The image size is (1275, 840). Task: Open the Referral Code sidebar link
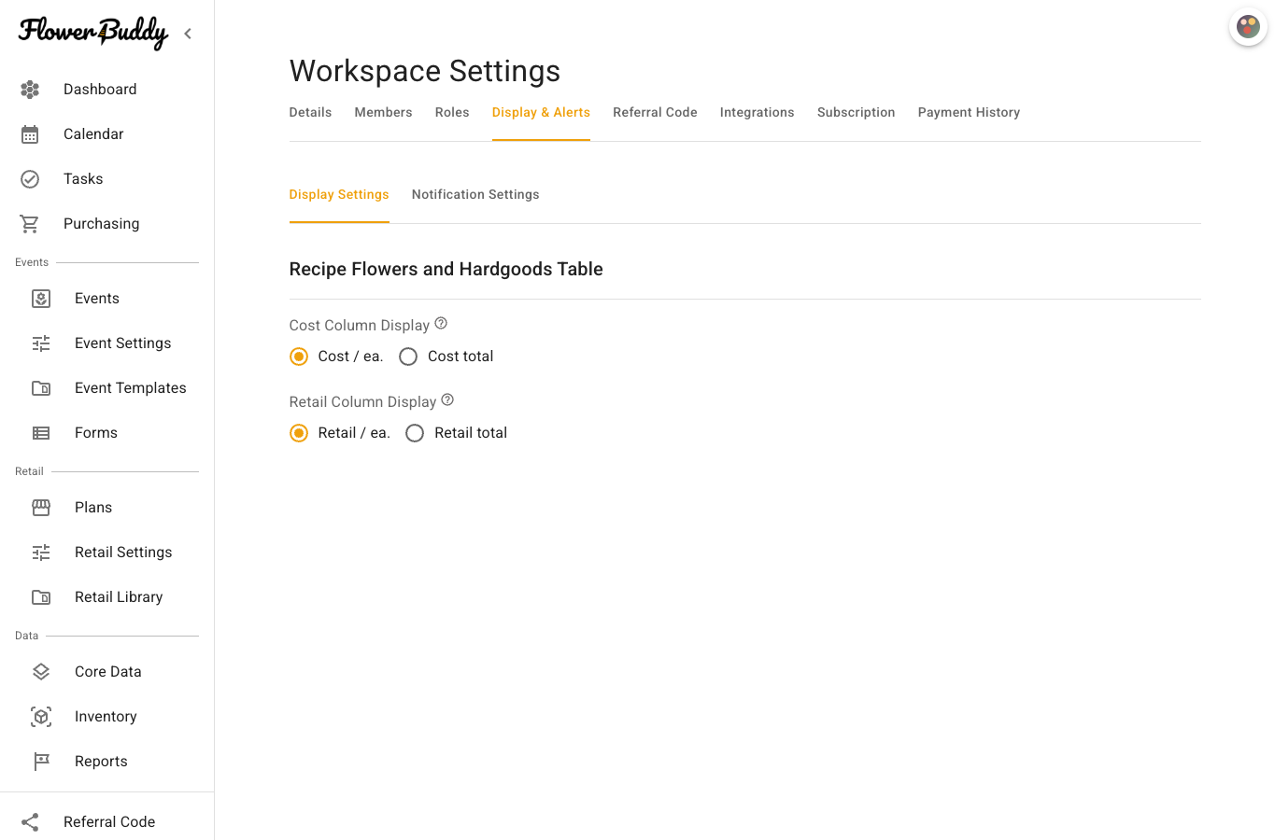pos(107,822)
